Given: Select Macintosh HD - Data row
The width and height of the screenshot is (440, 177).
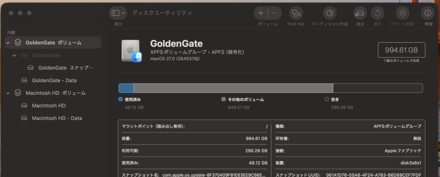Looking at the screenshot, I should pyautogui.click(x=53, y=118).
